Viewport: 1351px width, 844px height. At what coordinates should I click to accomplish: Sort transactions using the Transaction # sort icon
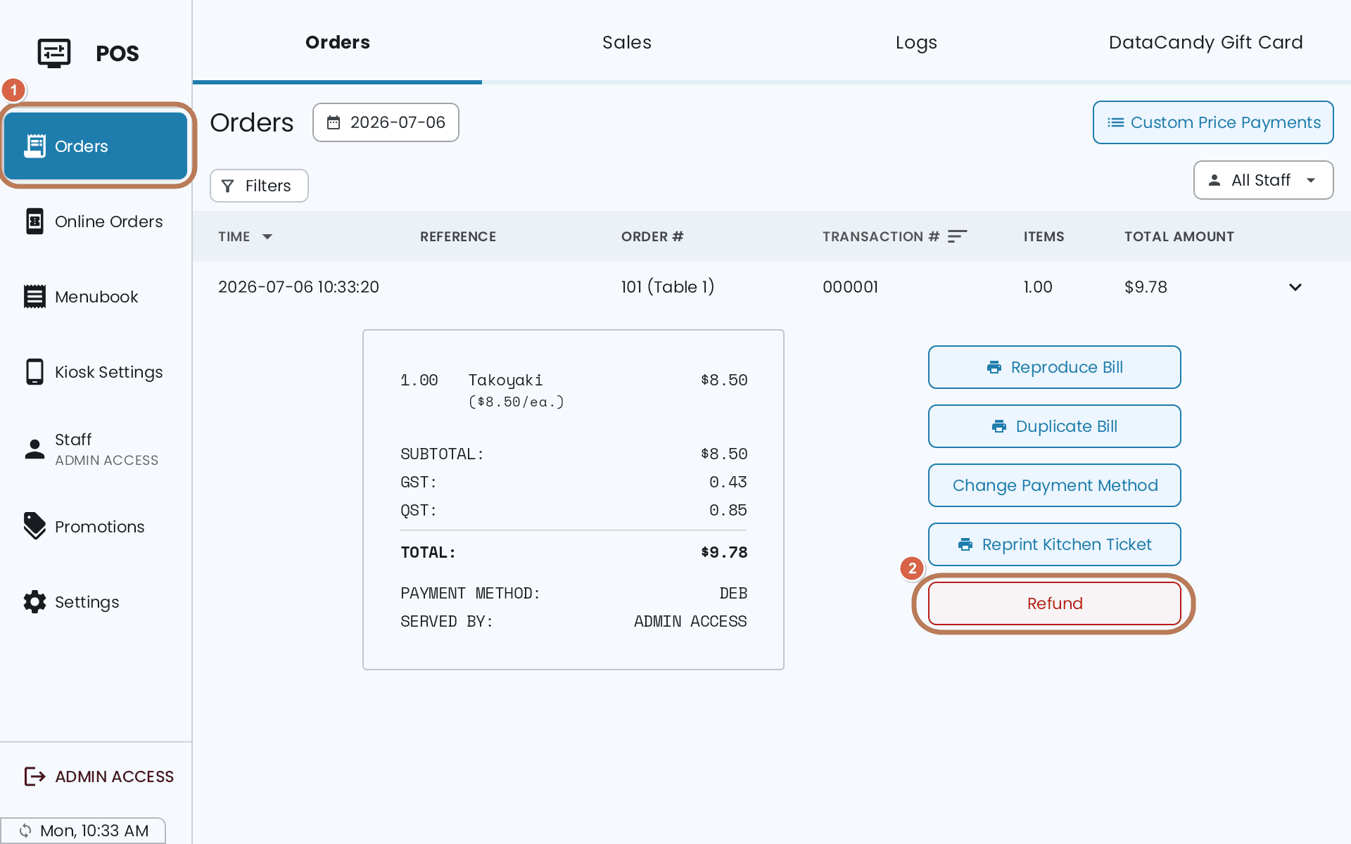tap(957, 236)
